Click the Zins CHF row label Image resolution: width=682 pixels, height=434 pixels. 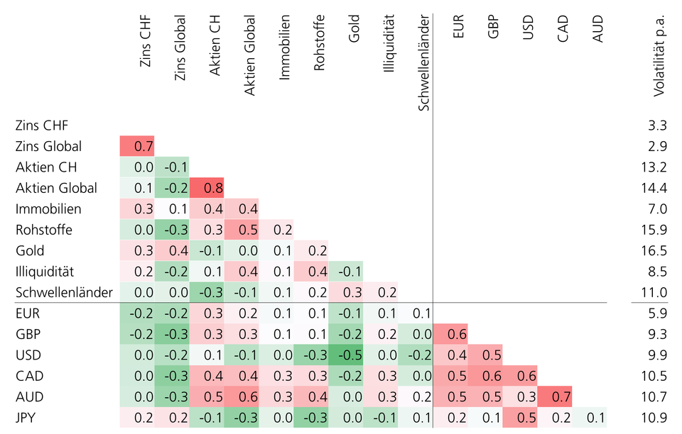[42, 126]
